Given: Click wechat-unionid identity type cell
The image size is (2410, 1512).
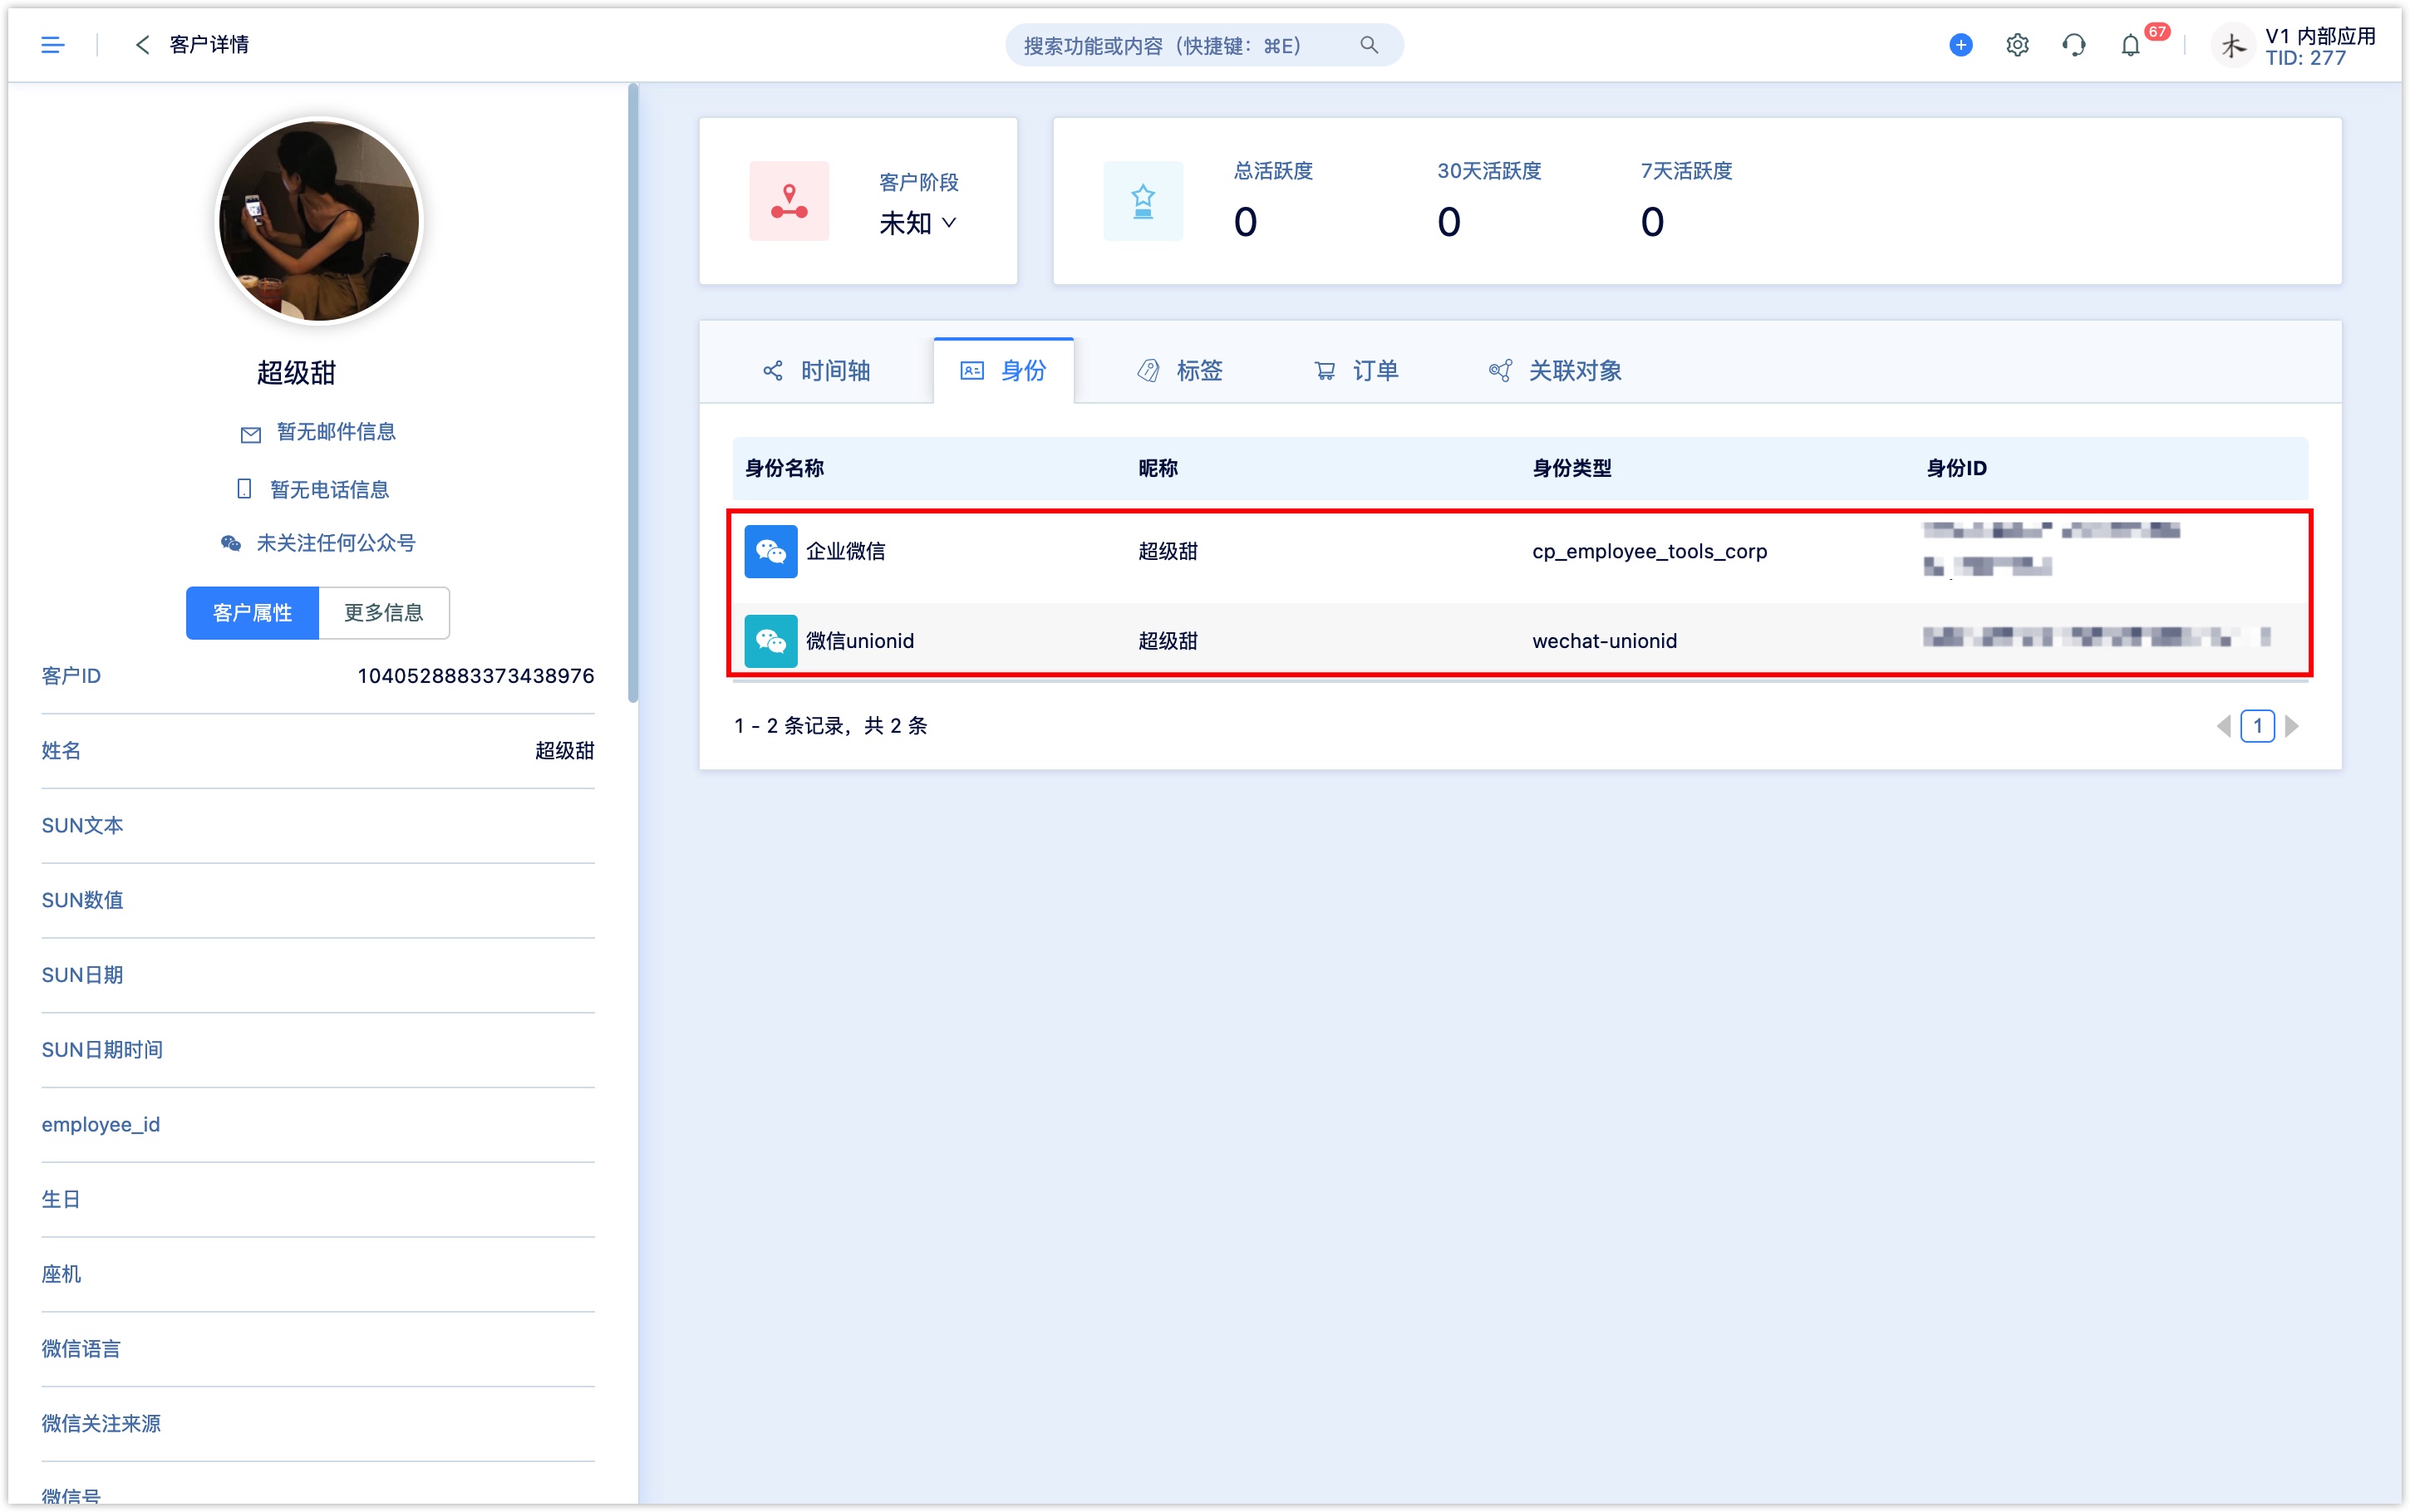Looking at the screenshot, I should (x=1604, y=640).
